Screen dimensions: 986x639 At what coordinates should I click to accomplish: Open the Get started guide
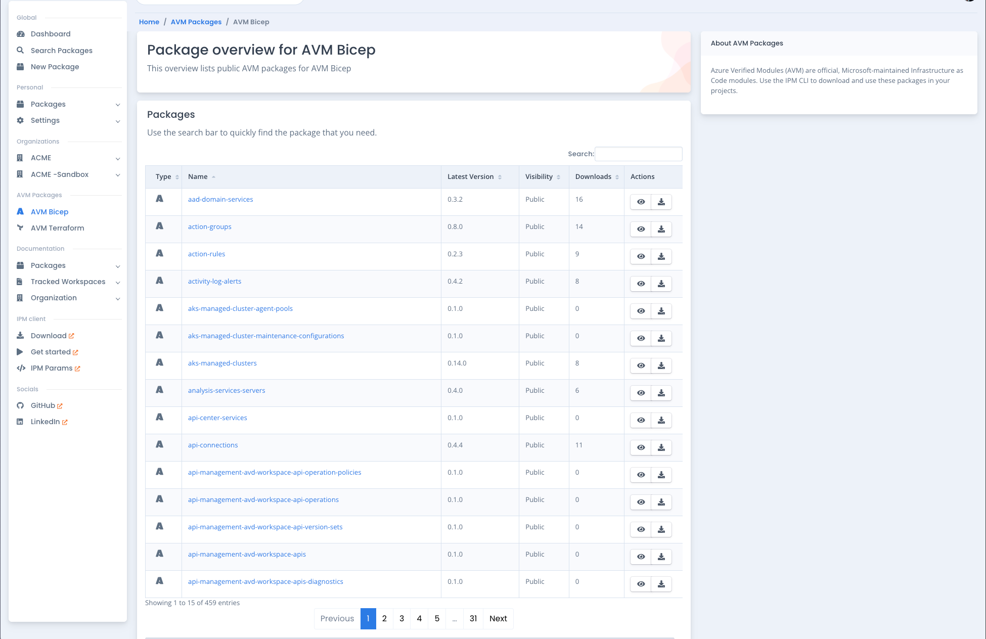pos(51,352)
